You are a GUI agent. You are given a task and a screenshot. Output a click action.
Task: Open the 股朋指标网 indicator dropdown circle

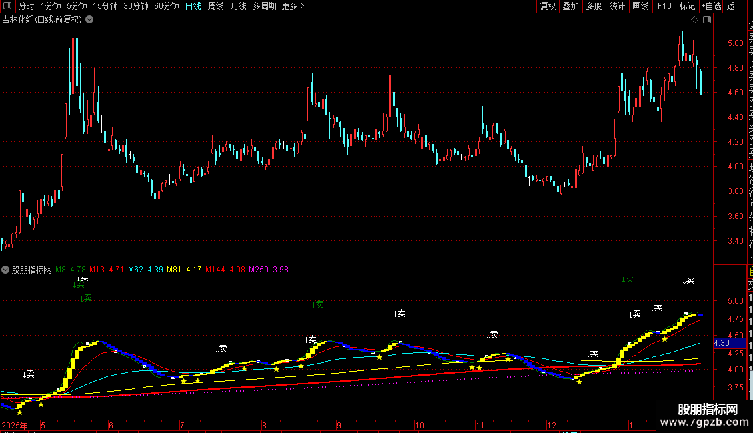pos(5,270)
